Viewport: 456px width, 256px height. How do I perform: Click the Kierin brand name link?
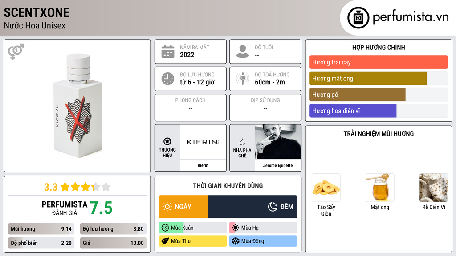coord(203,165)
